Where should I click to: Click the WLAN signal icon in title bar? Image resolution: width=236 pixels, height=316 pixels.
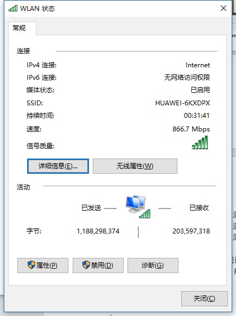coord(13,8)
